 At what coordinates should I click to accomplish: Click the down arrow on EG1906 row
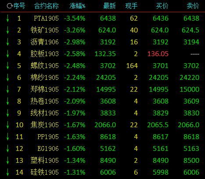tap(7, 149)
